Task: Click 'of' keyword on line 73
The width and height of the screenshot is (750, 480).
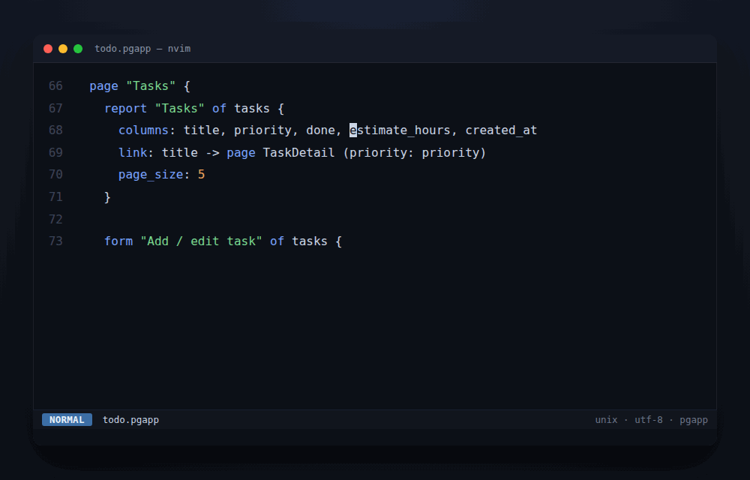Action: [x=277, y=241]
